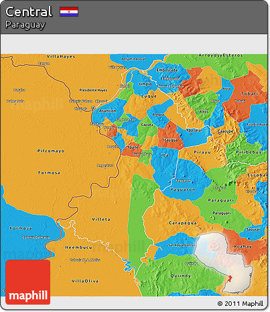Select the 'Sapucai' label

[x=253, y=229]
